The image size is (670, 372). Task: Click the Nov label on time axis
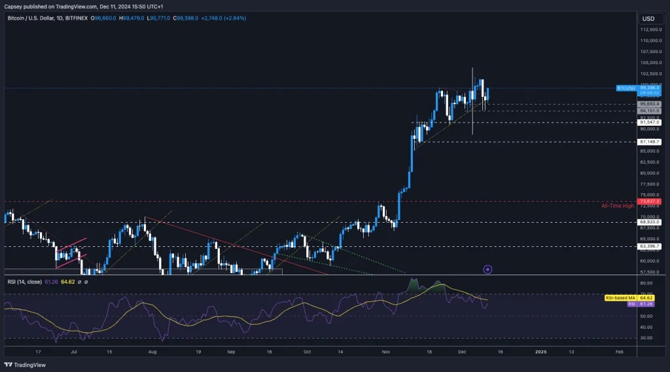click(x=386, y=352)
